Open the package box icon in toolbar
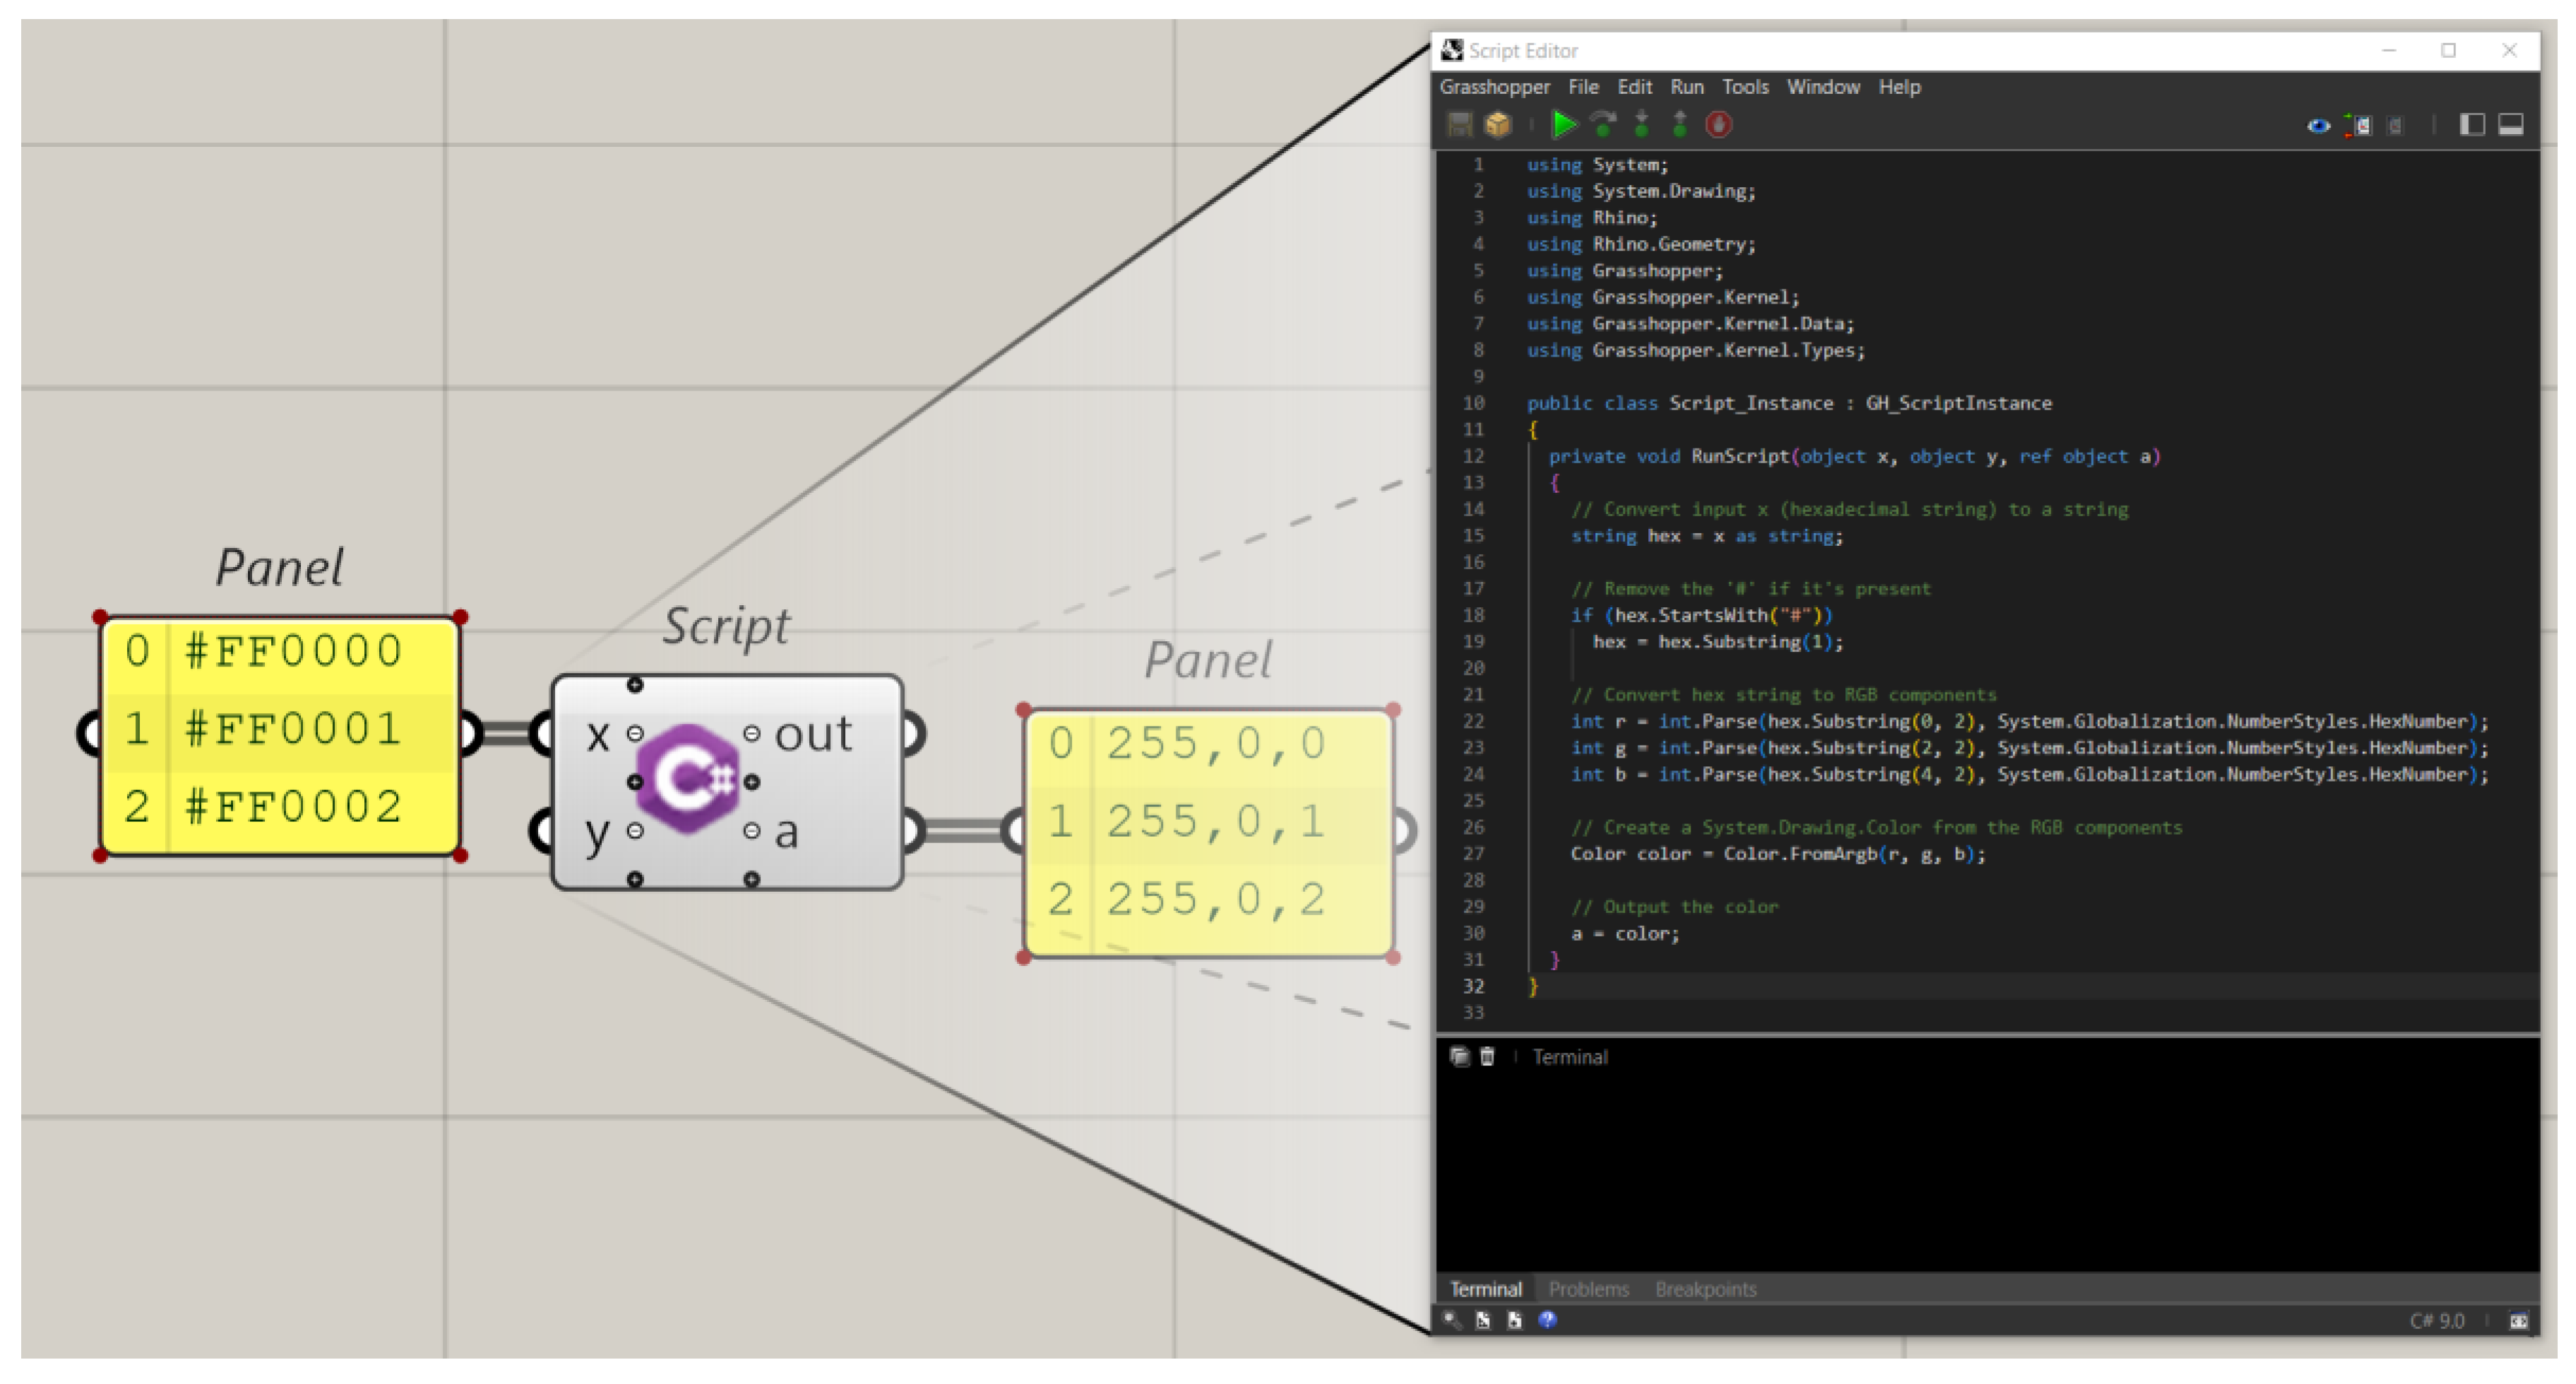The height and width of the screenshot is (1384, 2576). [1498, 125]
